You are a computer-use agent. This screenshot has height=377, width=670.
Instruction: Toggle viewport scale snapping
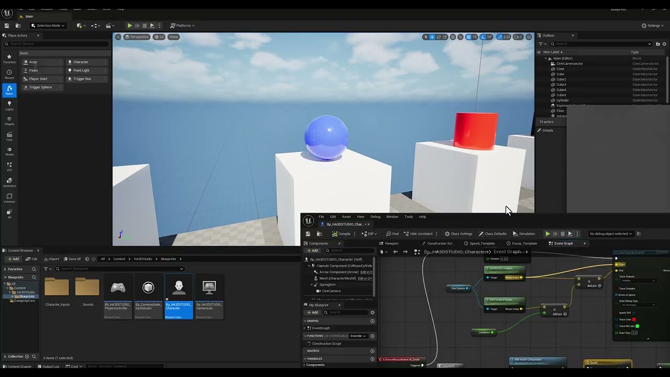(499, 37)
